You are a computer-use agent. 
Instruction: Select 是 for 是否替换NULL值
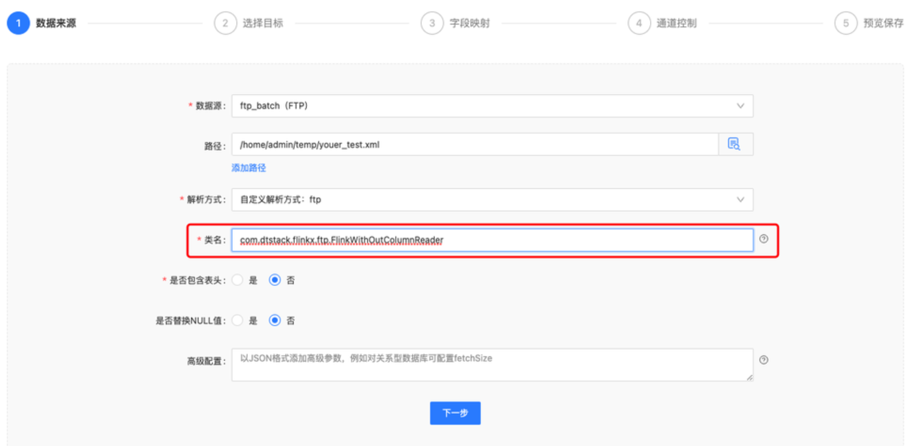click(x=237, y=321)
